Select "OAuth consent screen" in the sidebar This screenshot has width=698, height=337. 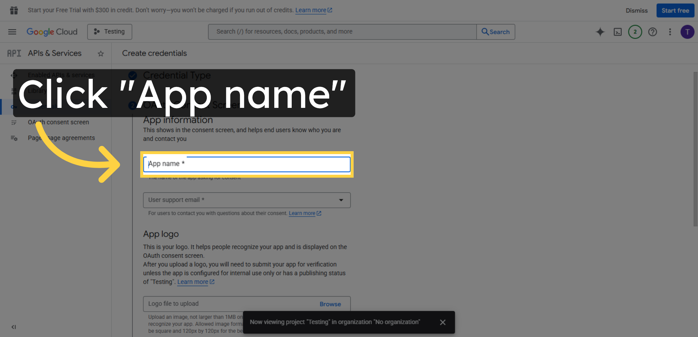click(58, 122)
